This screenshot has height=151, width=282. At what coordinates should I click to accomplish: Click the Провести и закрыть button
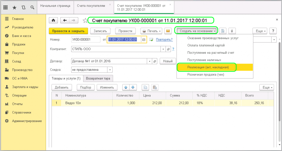pos(68,31)
